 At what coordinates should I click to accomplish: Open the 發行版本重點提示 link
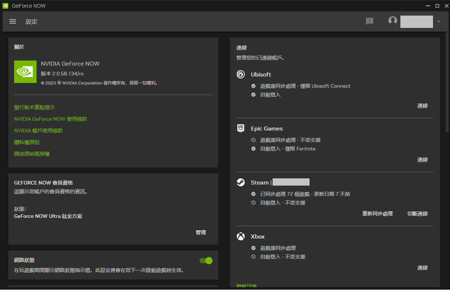click(x=34, y=107)
